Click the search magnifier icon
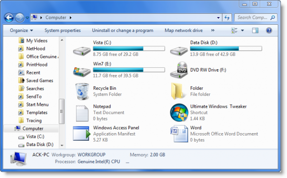The width and height of the screenshot is (287, 178). [x=273, y=18]
